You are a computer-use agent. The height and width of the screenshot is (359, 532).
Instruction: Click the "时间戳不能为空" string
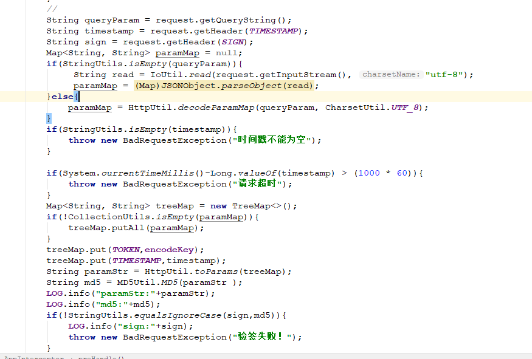coord(271,140)
